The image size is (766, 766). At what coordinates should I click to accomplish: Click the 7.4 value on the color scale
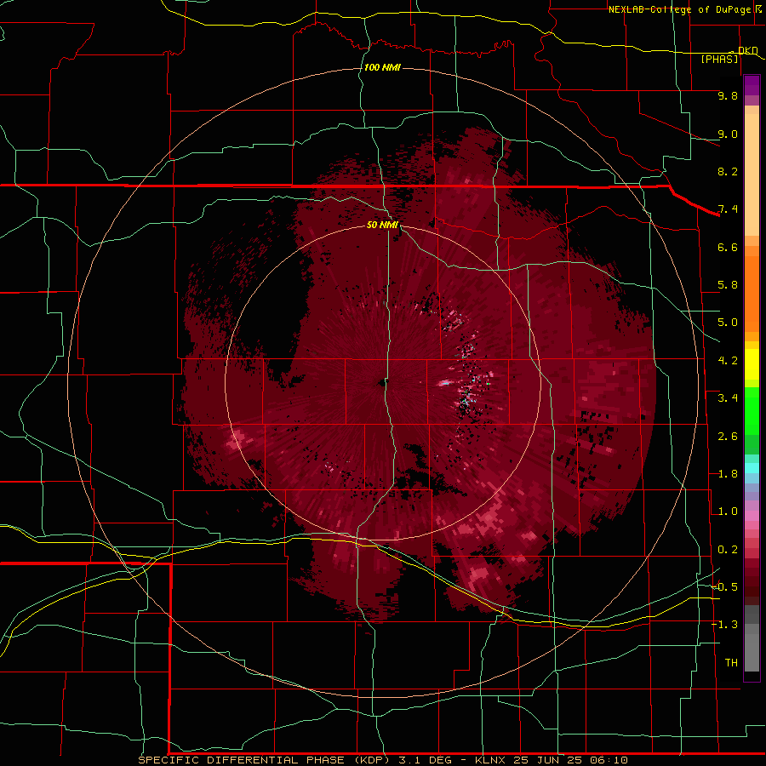tap(728, 209)
